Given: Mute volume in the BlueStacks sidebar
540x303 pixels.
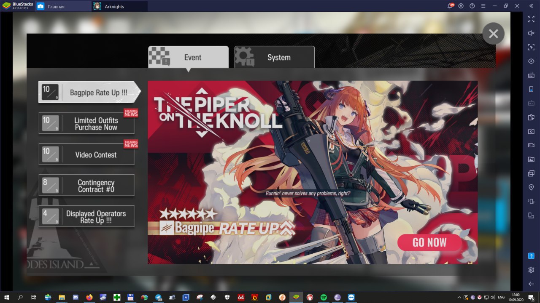Looking at the screenshot, I should tap(531, 33).
